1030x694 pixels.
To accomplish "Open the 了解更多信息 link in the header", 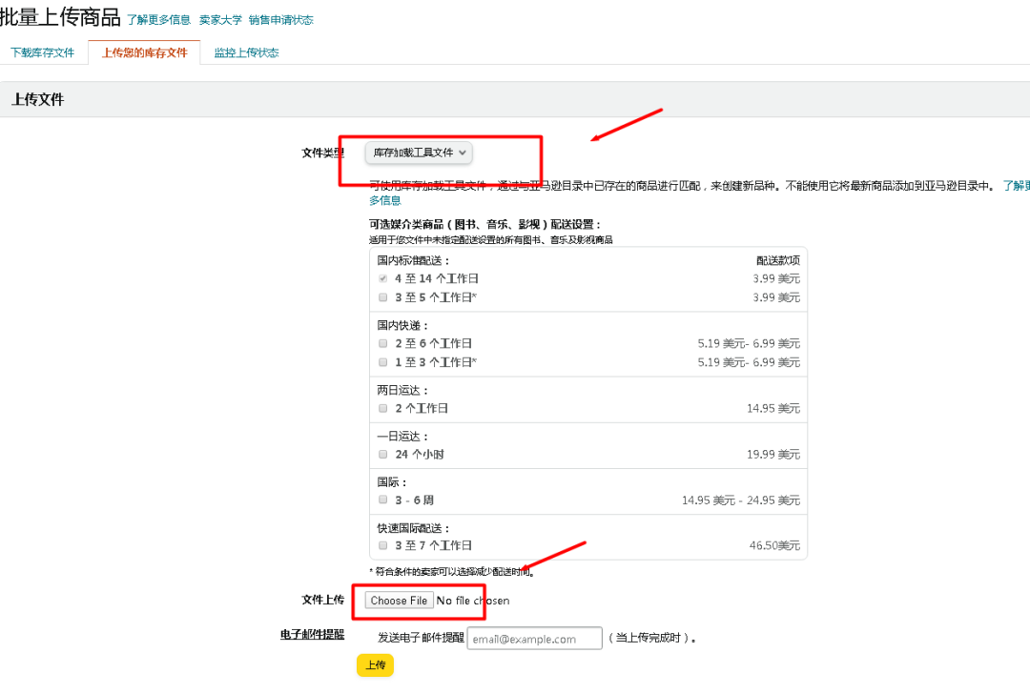I will (158, 18).
